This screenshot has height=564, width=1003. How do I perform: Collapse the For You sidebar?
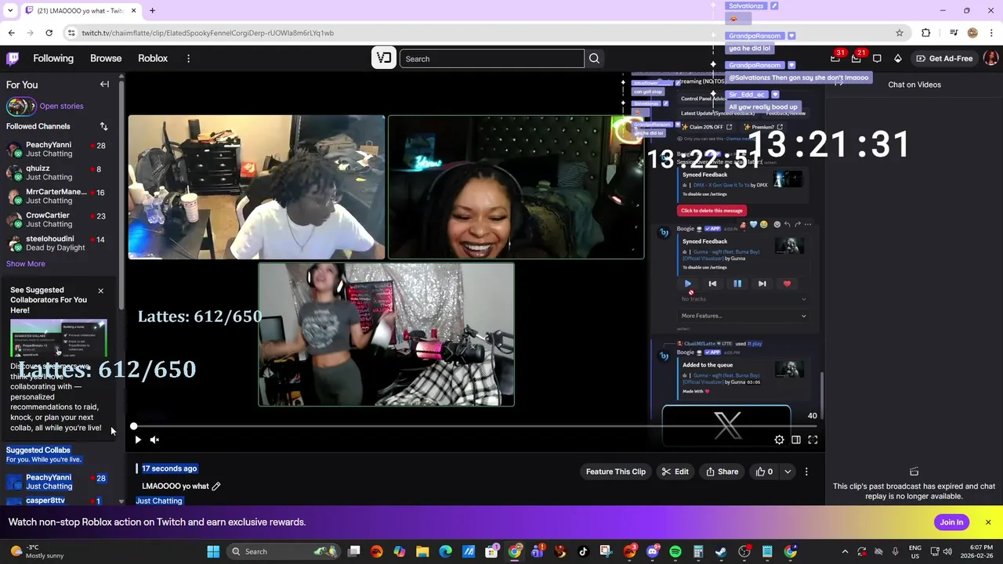pyautogui.click(x=104, y=85)
